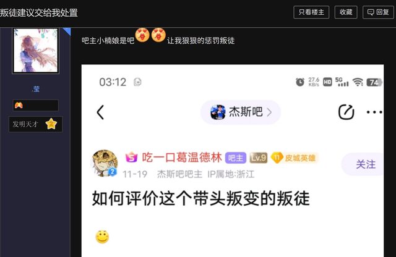Viewport: 396px width, 257px height.
Task: Click the first heart-eyes emoji
Action: [142, 35]
